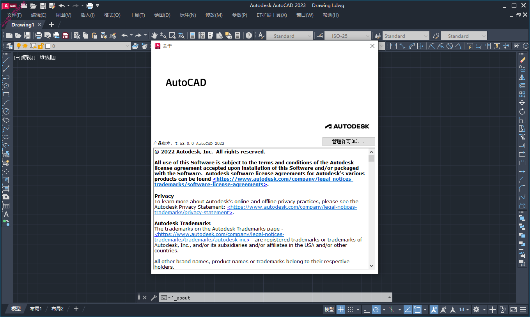Viewport: 530px width, 317px height.
Task: Click the white color box for layer 0
Action: [48, 46]
